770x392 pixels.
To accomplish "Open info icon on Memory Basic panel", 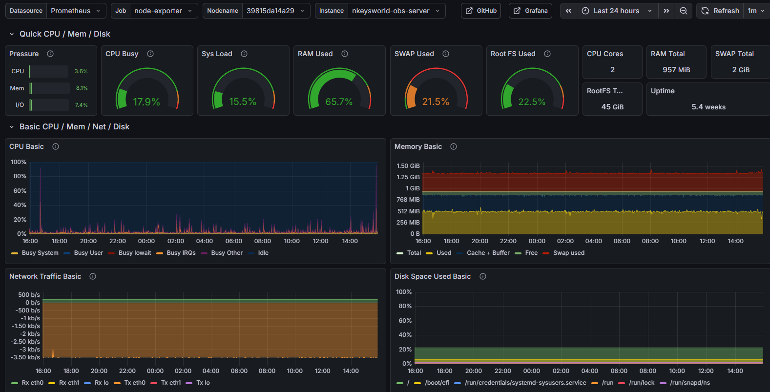I will tap(454, 146).
